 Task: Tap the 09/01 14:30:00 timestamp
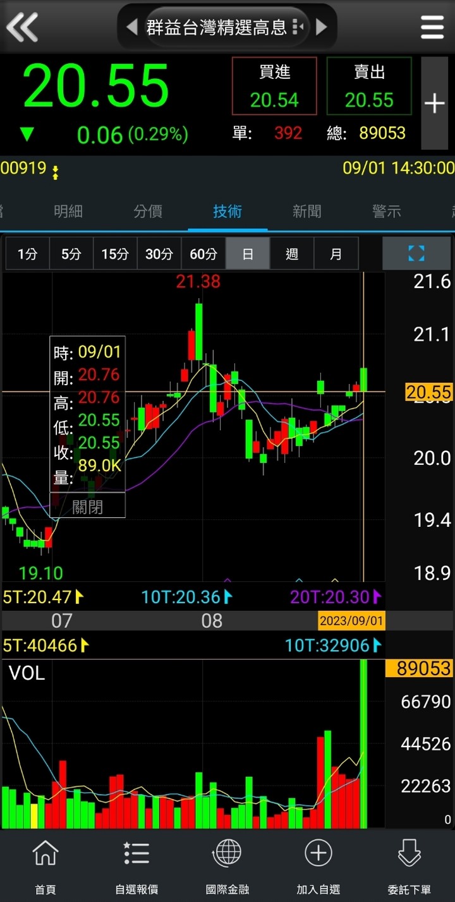[x=398, y=168]
